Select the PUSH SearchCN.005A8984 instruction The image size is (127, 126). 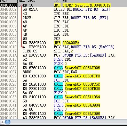coord(77,105)
